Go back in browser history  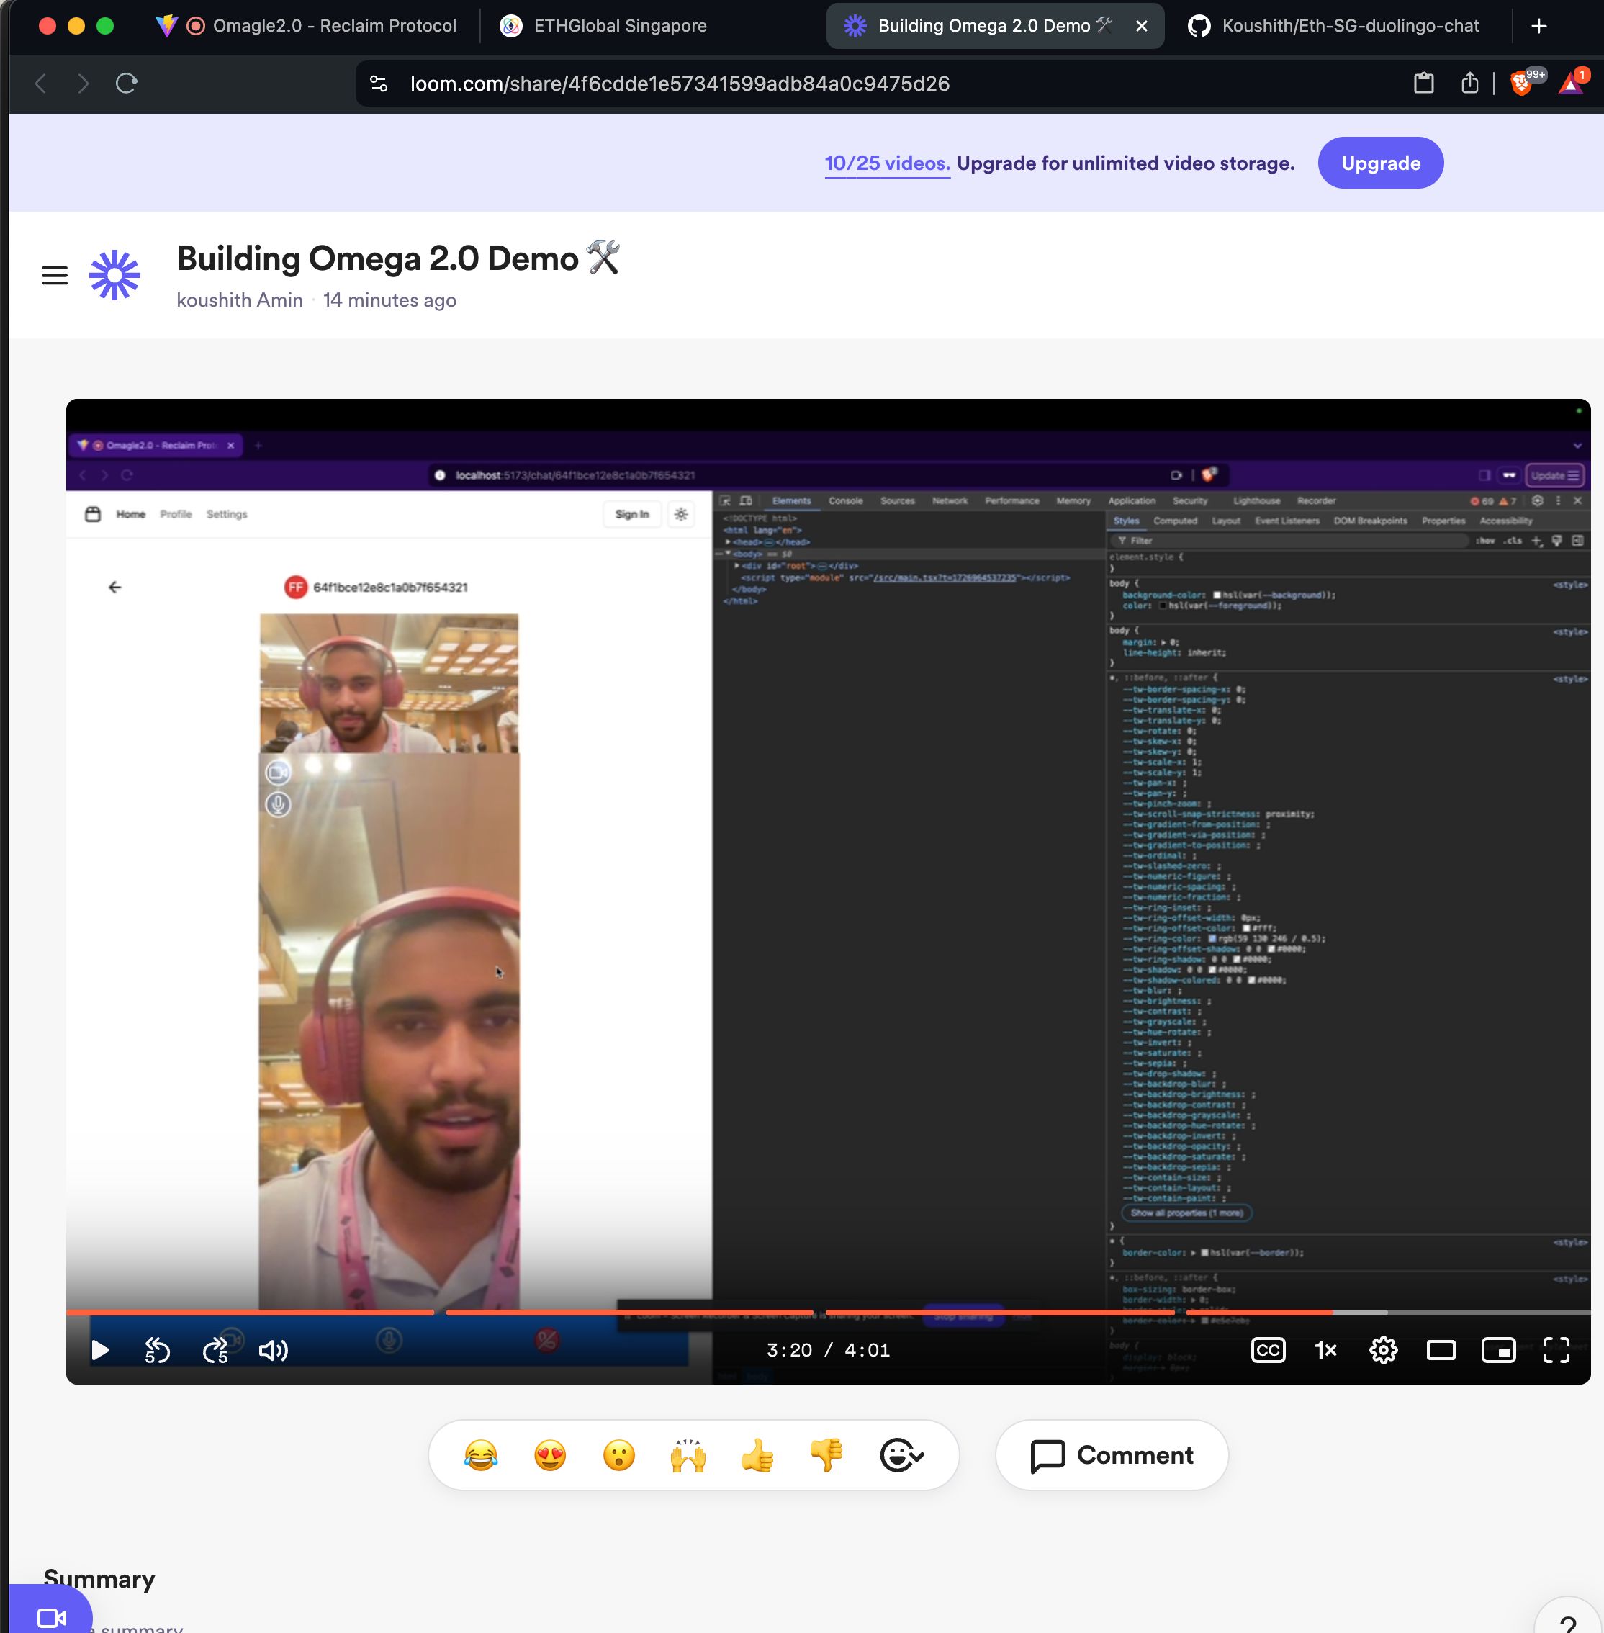(x=40, y=84)
